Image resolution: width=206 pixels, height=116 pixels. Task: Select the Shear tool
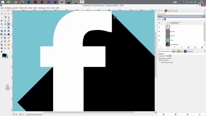(5, 31)
